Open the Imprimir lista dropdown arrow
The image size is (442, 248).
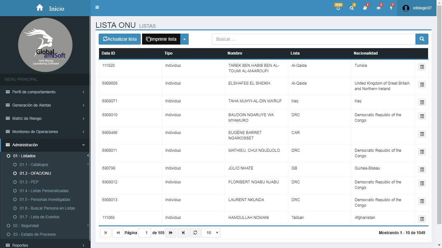184,39
